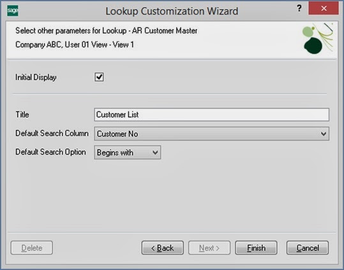Viewport: 344px width, 270px height.
Task: Click the arrow of the Customer No dropdown
Action: pos(324,134)
